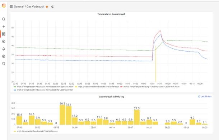Click the Gas Verbrauch dashboard title
Viewport: 219px width, 140px height.
point(36,6)
